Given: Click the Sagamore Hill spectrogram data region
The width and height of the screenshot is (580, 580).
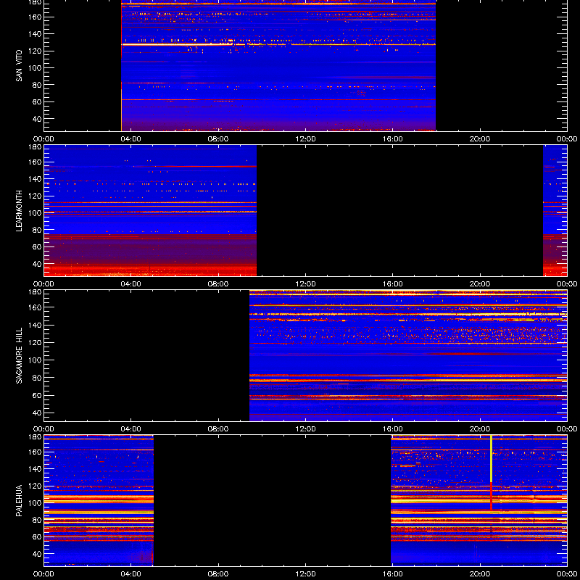Looking at the screenshot, I should 408,356.
